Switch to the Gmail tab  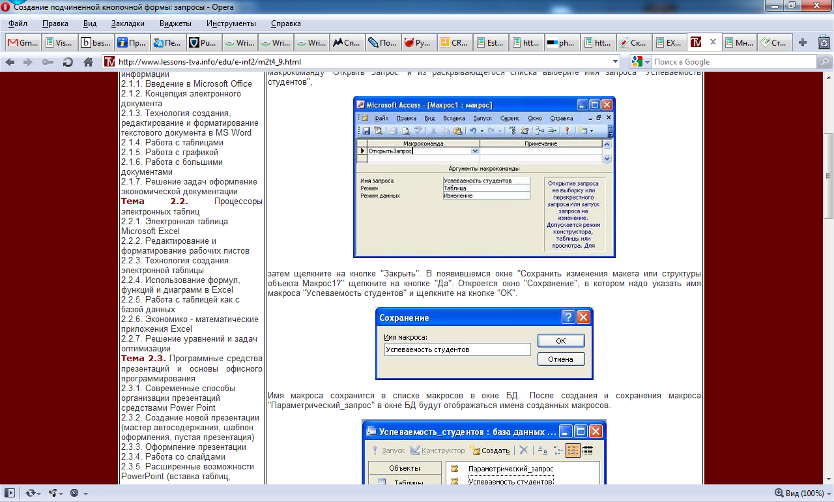[x=22, y=43]
